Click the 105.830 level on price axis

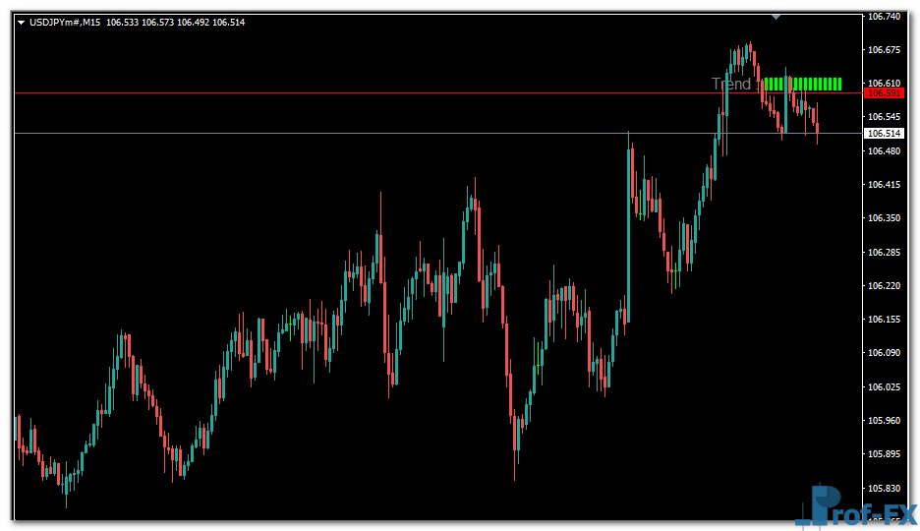pos(885,489)
